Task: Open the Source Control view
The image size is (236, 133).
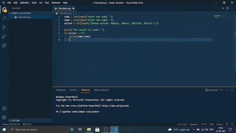Action: (4, 27)
